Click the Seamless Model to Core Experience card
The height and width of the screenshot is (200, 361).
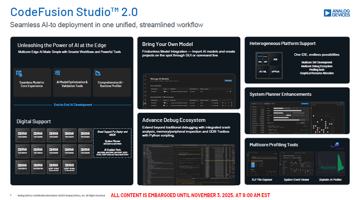[32, 82]
